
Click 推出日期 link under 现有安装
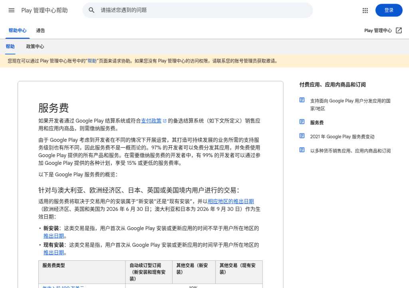pyautogui.click(x=54, y=252)
